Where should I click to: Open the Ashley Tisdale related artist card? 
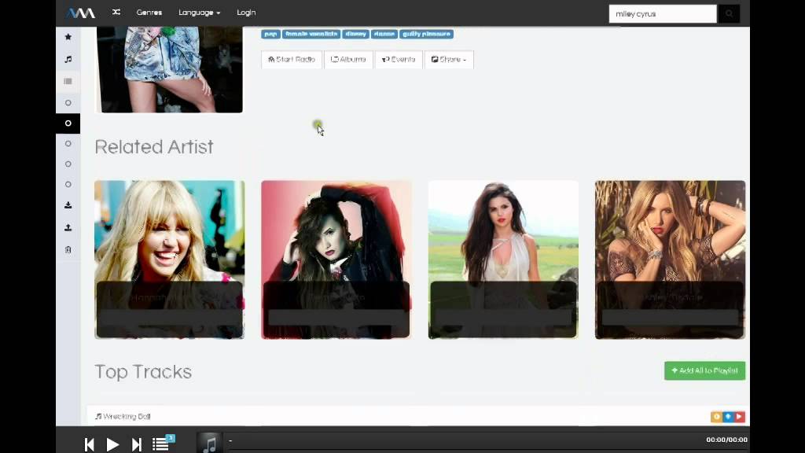click(x=670, y=260)
